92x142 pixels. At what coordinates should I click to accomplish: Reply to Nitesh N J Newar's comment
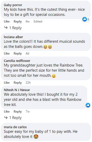(18, 112)
